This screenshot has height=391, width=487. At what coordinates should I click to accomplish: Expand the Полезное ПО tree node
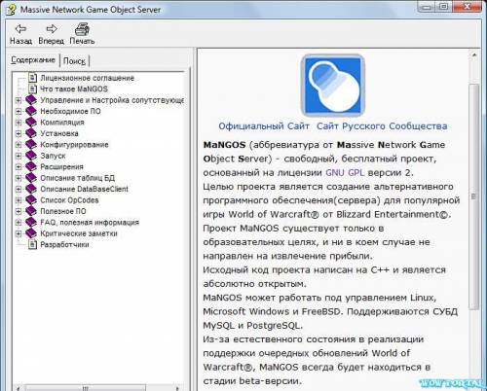[x=19, y=211]
